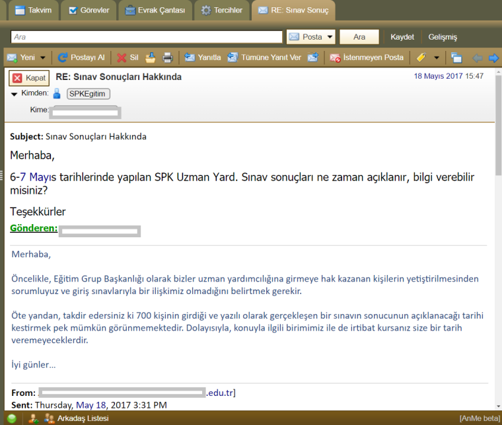502x425 pixels.
Task: Click the May 18 date link
Action: coord(91,405)
